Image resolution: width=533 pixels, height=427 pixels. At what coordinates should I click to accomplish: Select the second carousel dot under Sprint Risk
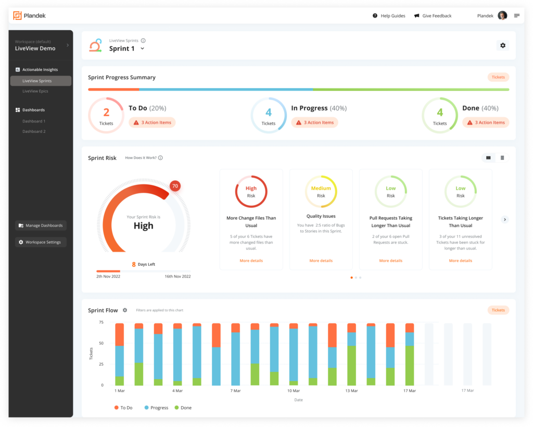[356, 278]
